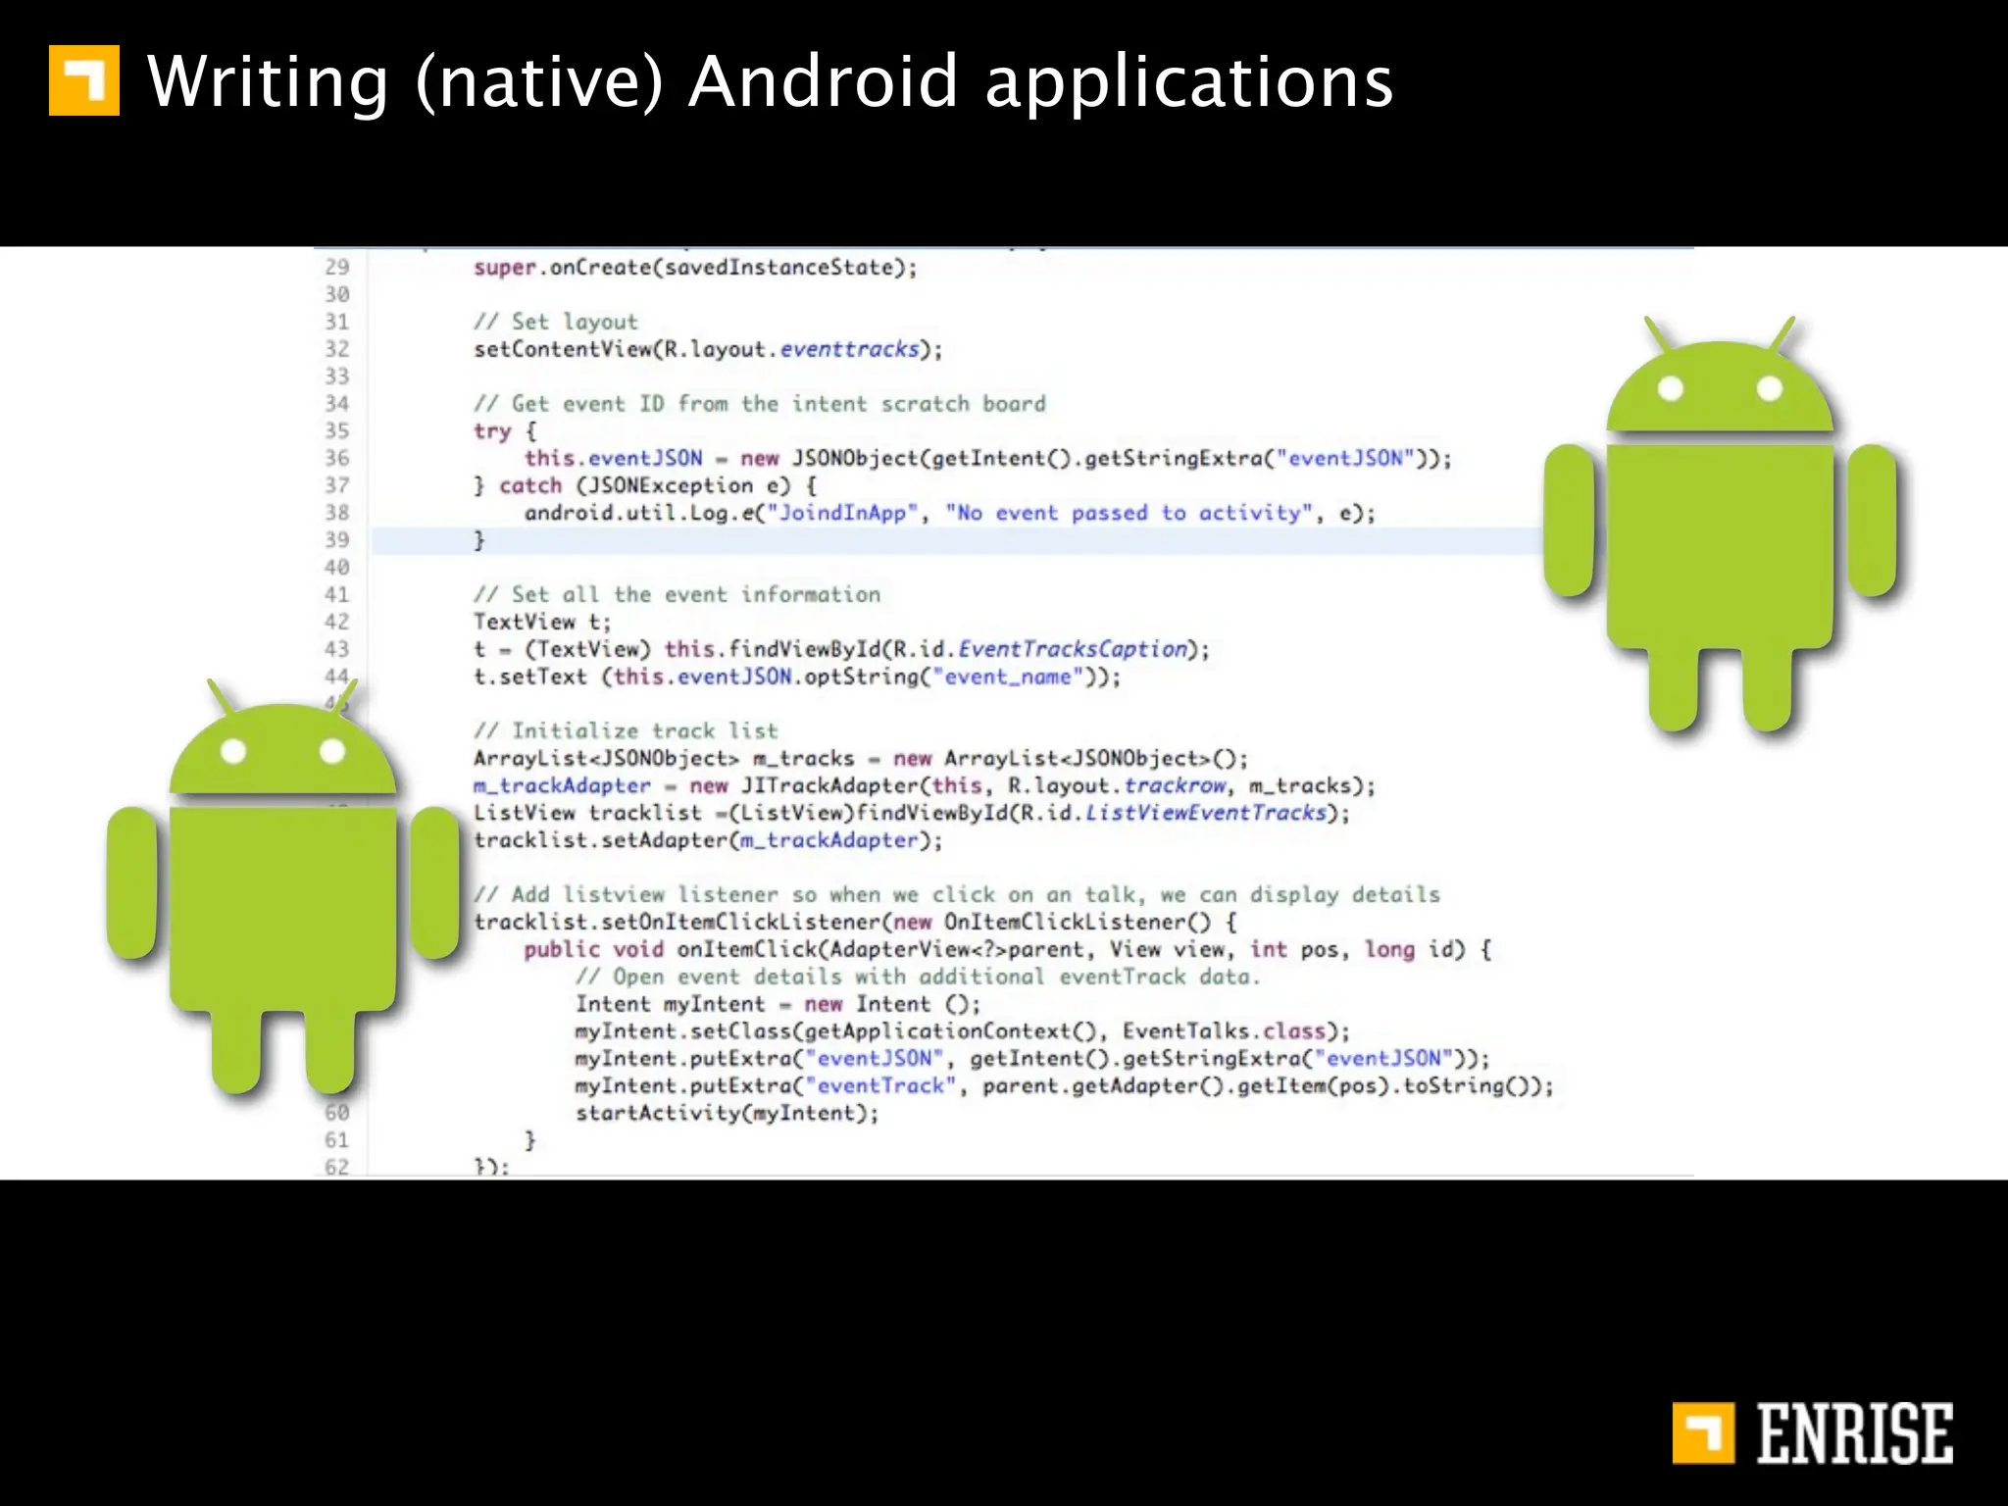Screen dimensions: 2008x1506
Task: Click the myIntent.putExtra("eventTrack" line
Action: pos(1065,1085)
